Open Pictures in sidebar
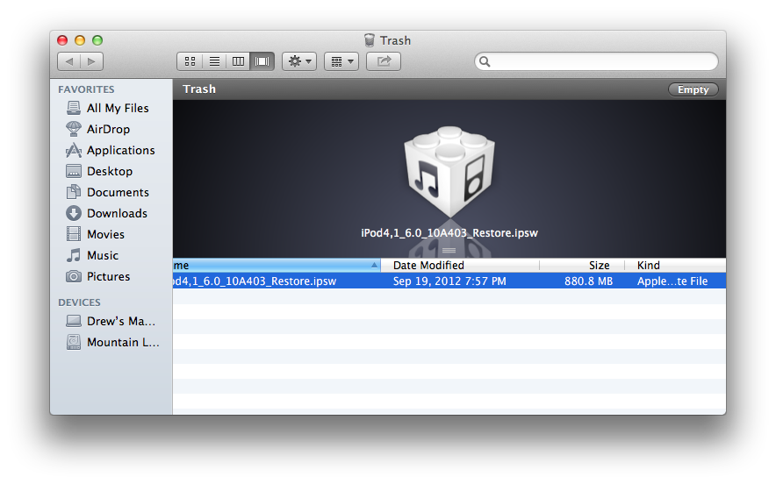 tap(98, 276)
